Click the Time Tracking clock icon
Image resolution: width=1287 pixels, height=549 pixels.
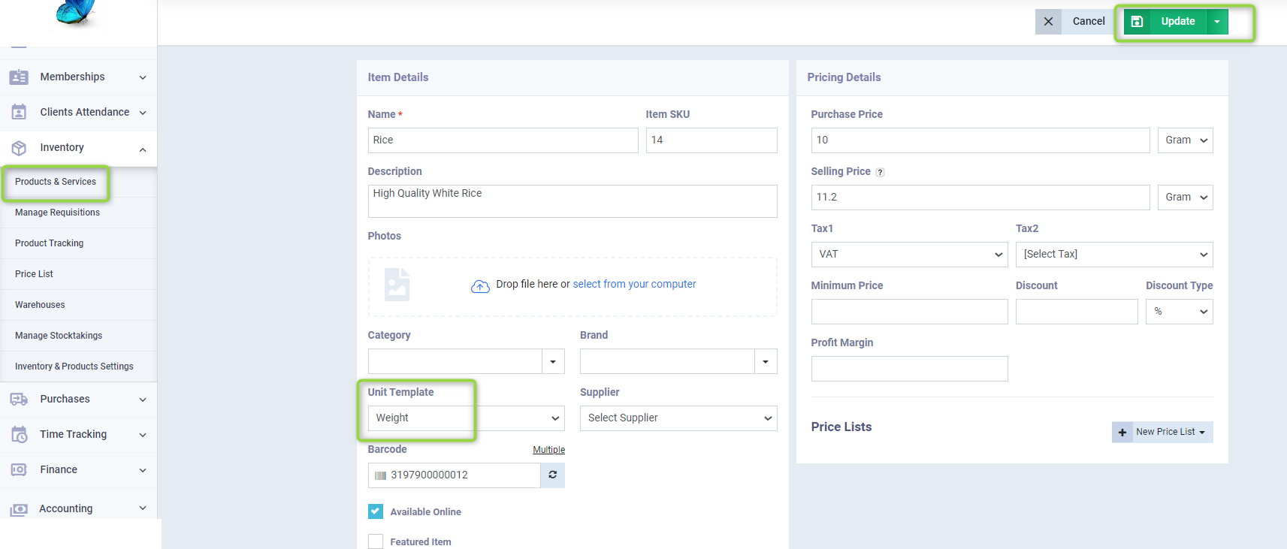(x=19, y=435)
